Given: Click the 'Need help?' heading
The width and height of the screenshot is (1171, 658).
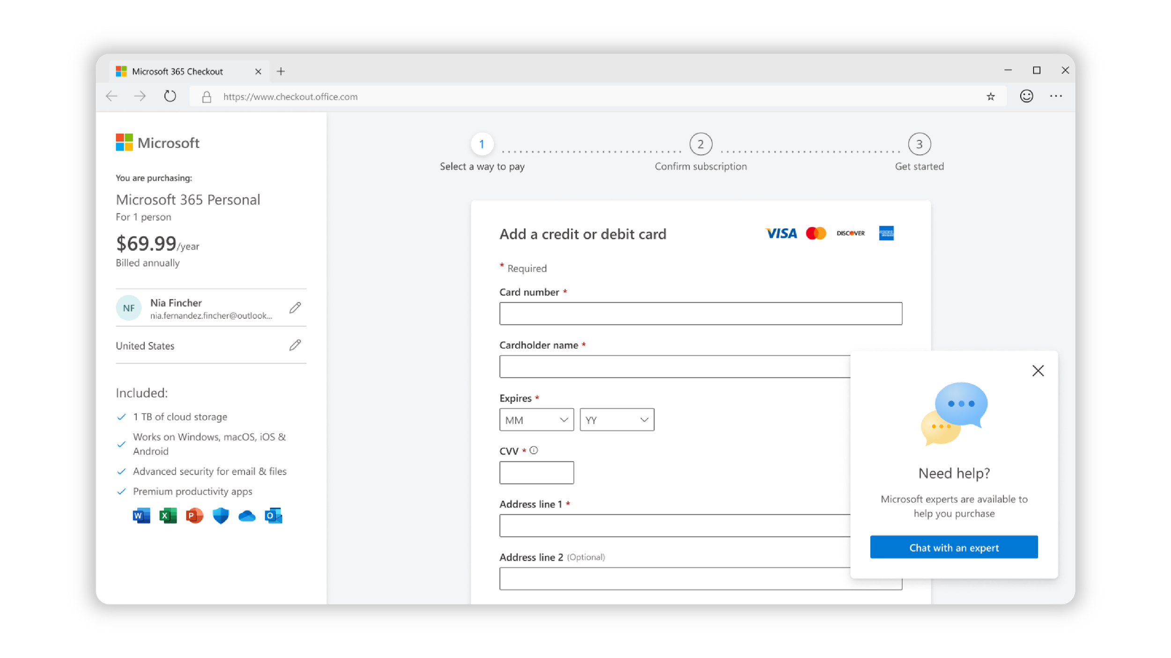Looking at the screenshot, I should [954, 473].
